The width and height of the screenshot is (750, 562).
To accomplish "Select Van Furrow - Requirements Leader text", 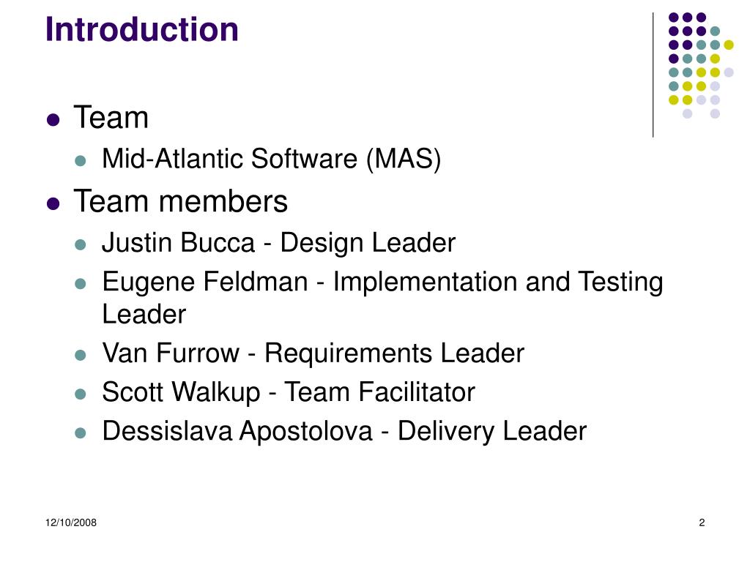I will point(313,353).
